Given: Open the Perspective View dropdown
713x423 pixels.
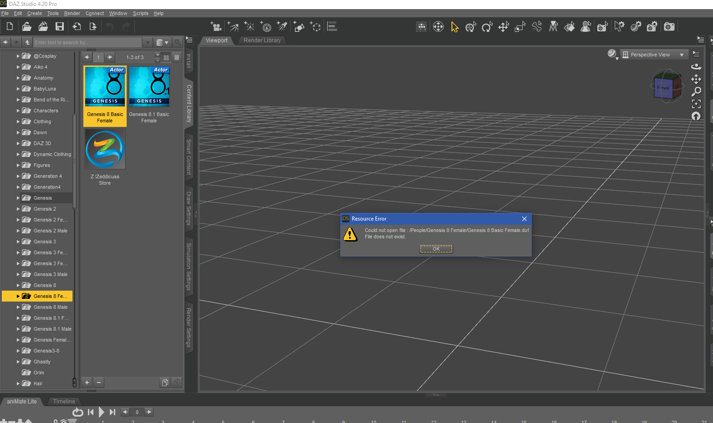Looking at the screenshot, I should point(654,55).
